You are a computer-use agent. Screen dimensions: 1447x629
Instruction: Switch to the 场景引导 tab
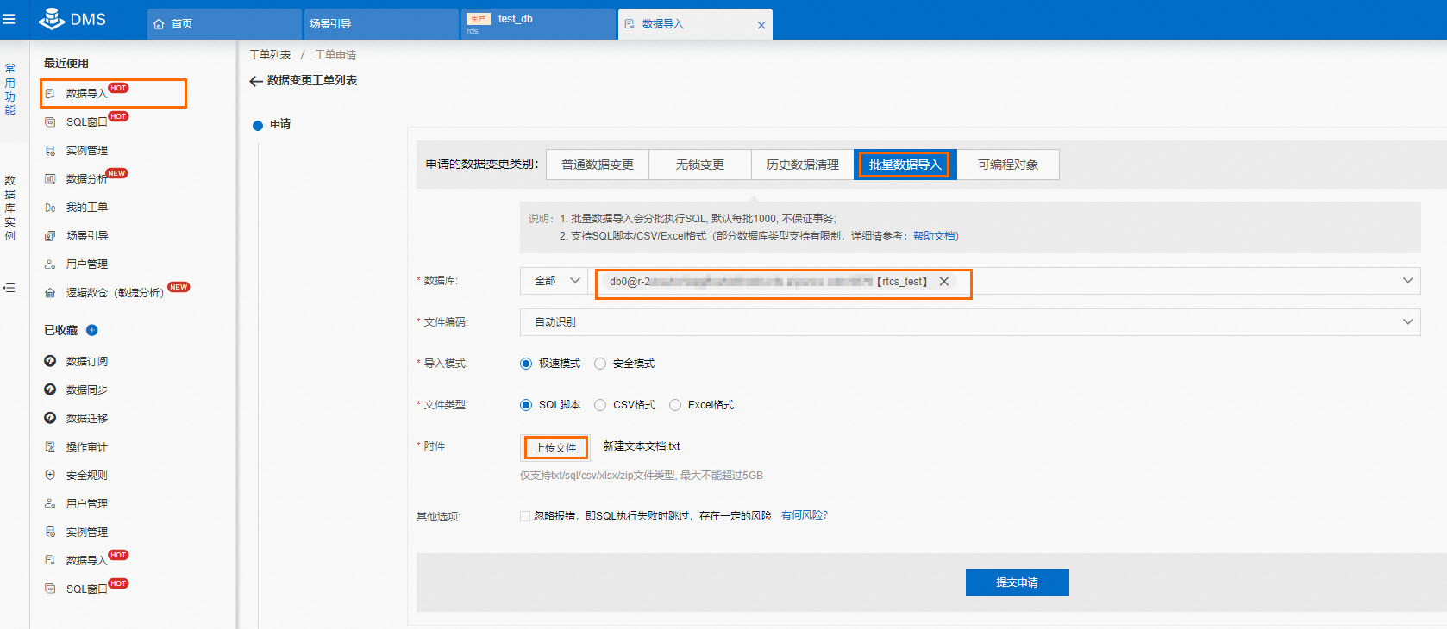pos(380,24)
